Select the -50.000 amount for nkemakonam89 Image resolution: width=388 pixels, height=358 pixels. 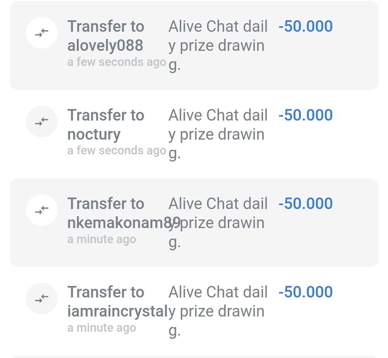click(305, 203)
